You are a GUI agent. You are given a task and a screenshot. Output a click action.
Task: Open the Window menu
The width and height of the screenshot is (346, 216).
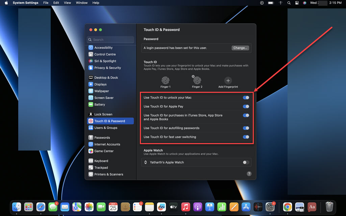pos(81,3)
